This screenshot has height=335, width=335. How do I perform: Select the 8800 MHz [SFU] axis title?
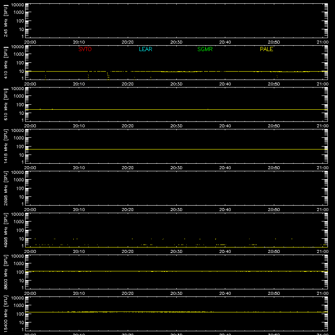(5, 272)
